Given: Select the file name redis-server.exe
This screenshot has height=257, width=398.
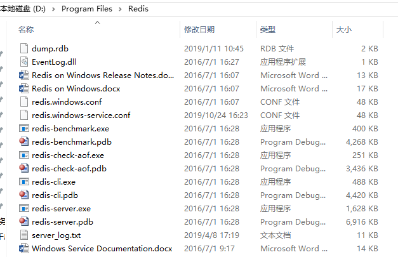Looking at the screenshot, I should tap(61, 209).
